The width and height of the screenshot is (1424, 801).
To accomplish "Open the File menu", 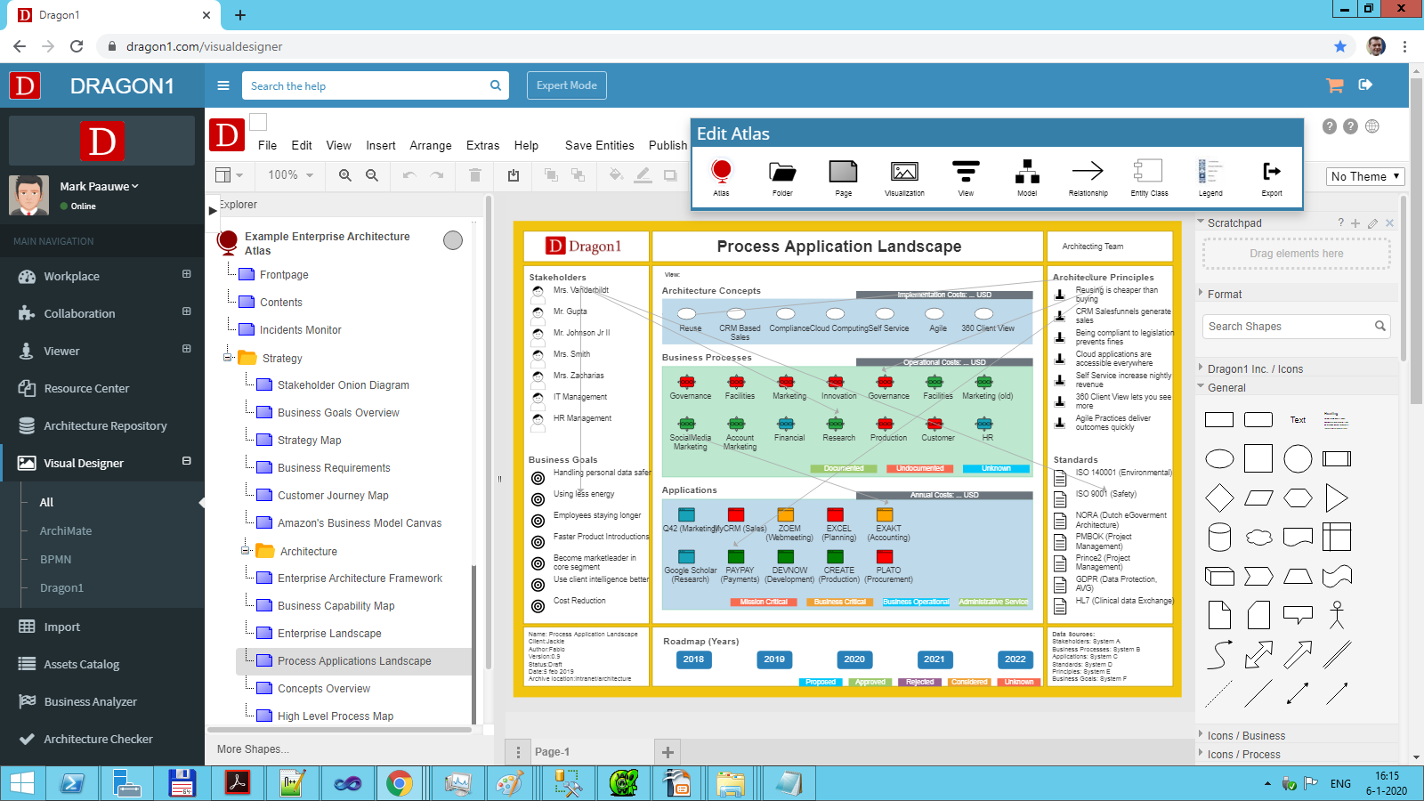I will tap(267, 145).
